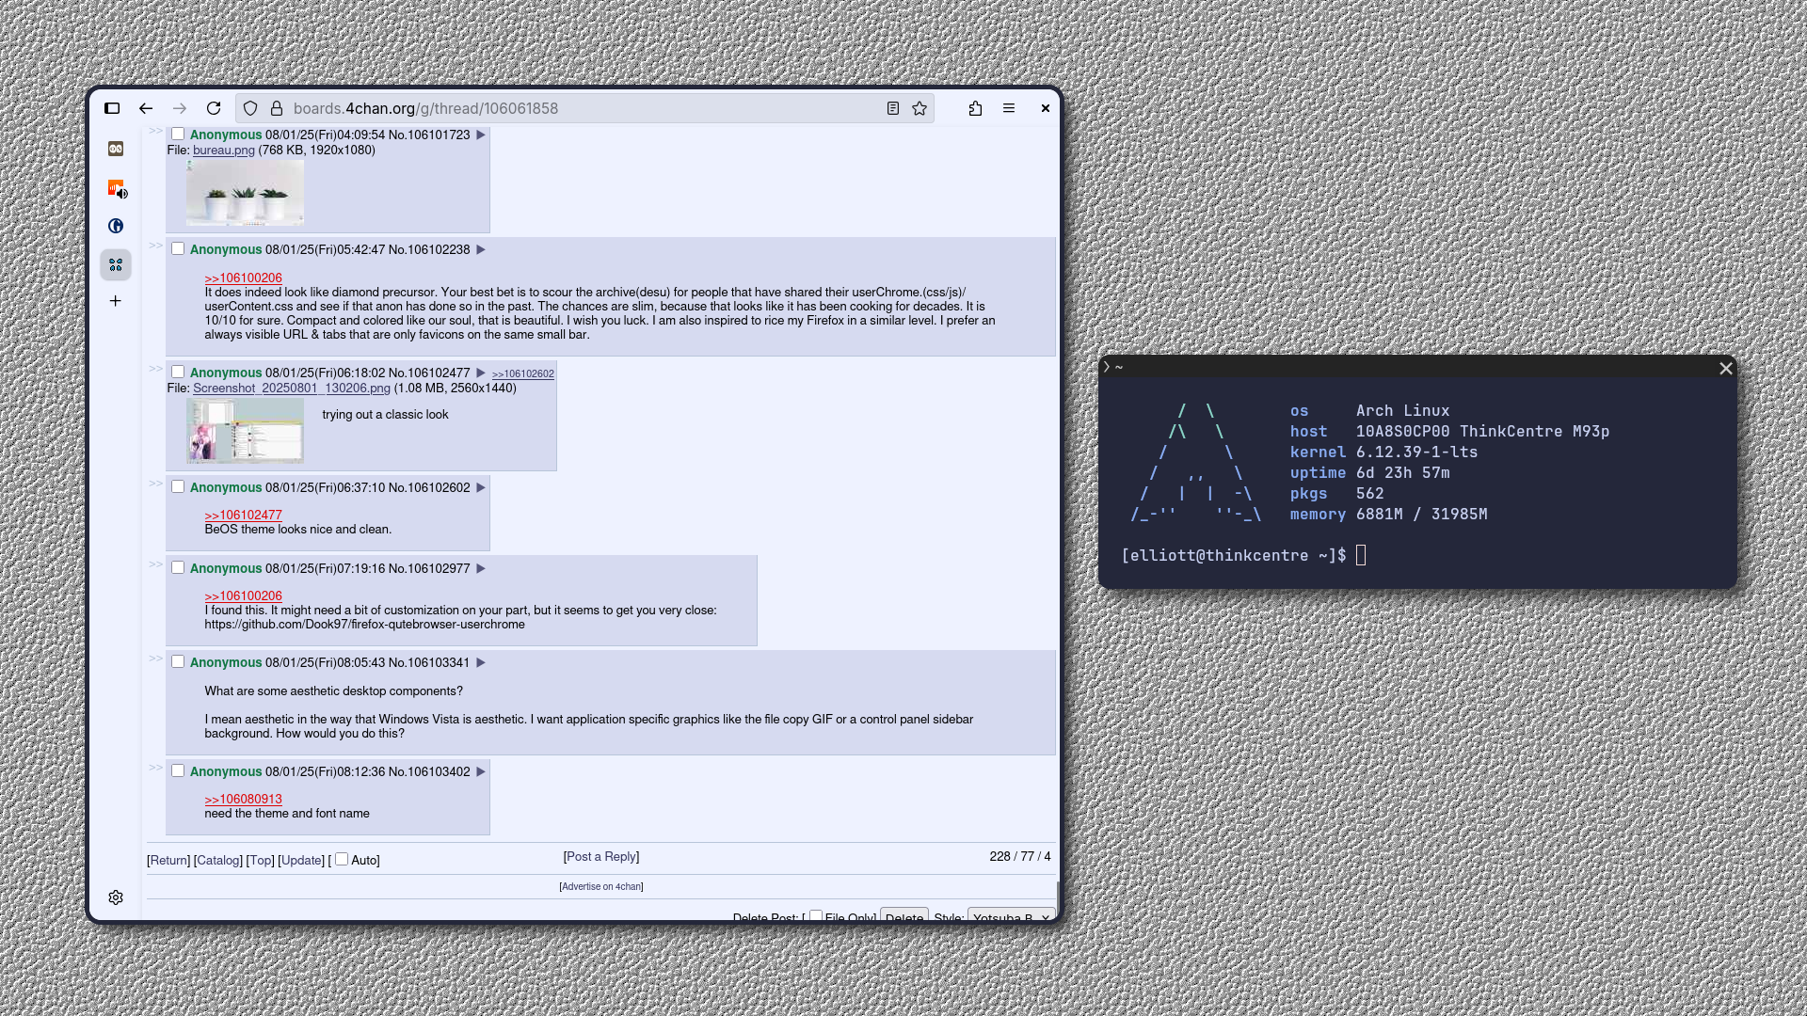Image resolution: width=1807 pixels, height=1016 pixels.
Task: Reload the 4chan thread page
Action: pyautogui.click(x=214, y=108)
